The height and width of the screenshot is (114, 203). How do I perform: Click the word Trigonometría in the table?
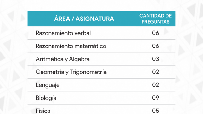[x=88, y=72]
